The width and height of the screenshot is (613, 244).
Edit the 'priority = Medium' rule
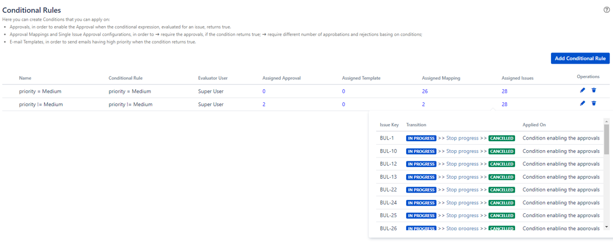pyautogui.click(x=582, y=90)
